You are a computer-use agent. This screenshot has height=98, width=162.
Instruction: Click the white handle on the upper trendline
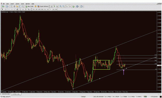click(67, 65)
